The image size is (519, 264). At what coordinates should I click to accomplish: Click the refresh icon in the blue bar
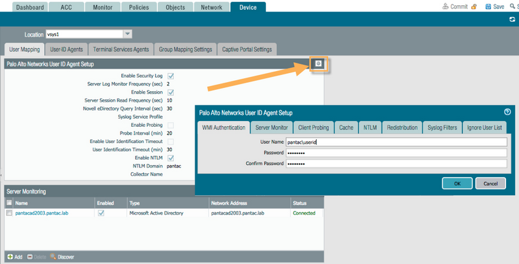pos(512,19)
